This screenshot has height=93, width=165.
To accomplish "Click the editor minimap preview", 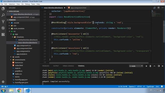I will pos(157,13).
